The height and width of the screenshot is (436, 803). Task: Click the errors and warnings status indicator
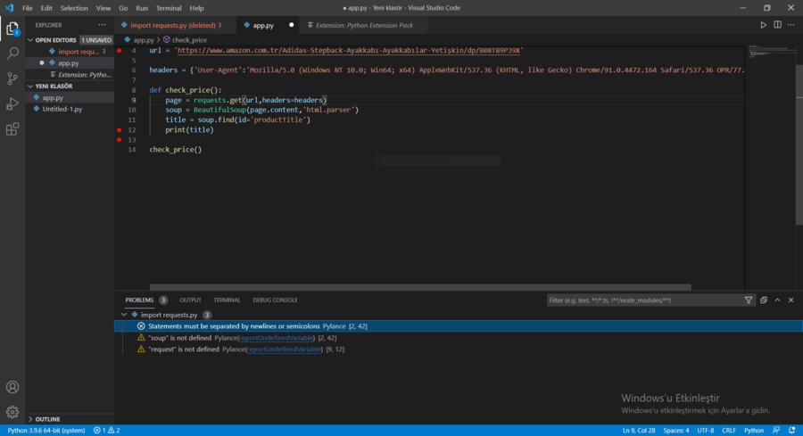[x=107, y=431]
